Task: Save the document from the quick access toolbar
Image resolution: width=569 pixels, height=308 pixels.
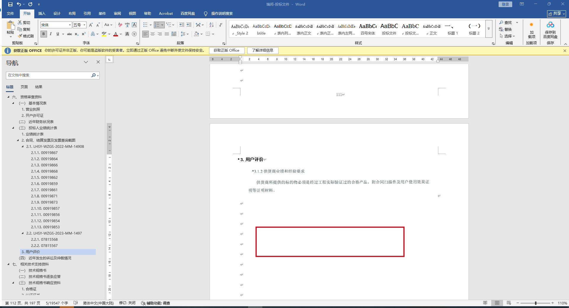Action: tap(10, 4)
